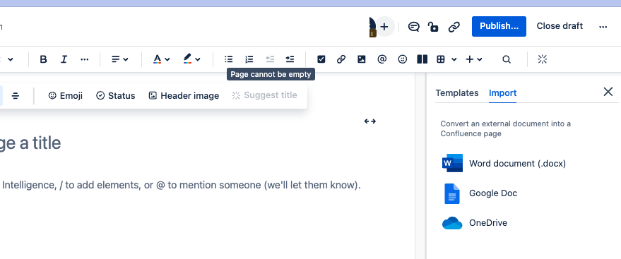Click the user avatar next to plus
The image size is (621, 259).
[x=372, y=27]
